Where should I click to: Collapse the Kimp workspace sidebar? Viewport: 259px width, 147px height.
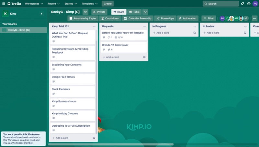pos(41,14)
